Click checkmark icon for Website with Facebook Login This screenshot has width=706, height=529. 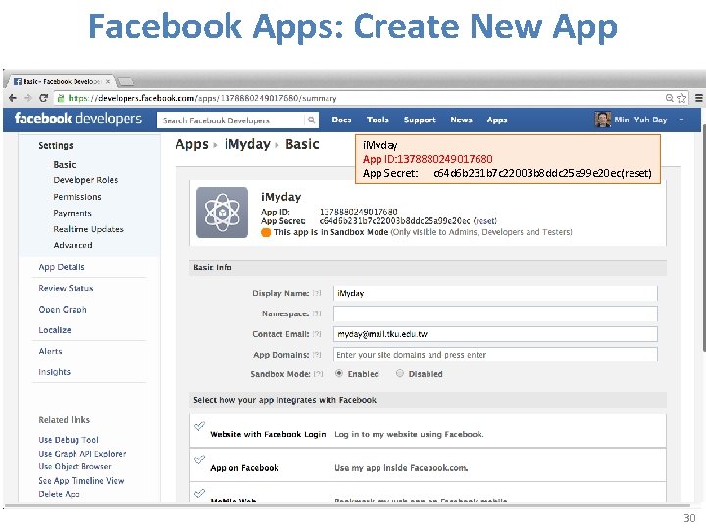(x=199, y=426)
